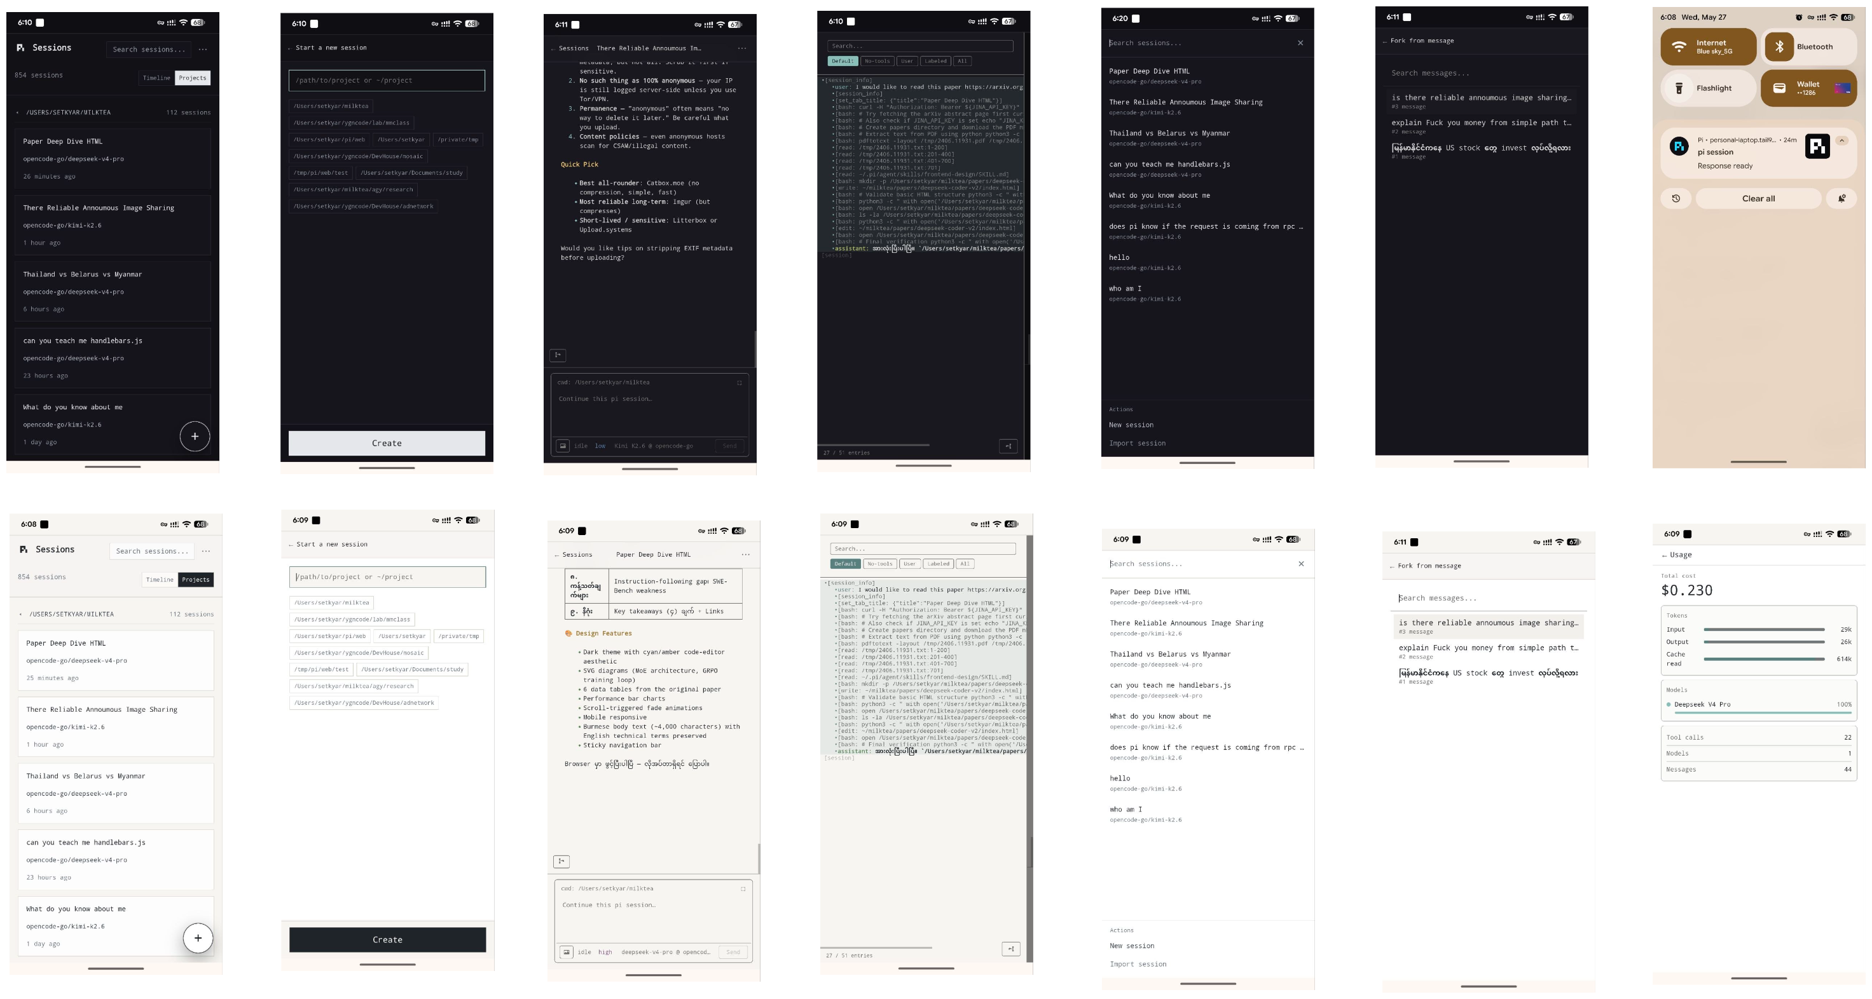This screenshot has width=1872, height=999.
Task: Change the 'low' thinking level in dark chat
Action: 600,445
